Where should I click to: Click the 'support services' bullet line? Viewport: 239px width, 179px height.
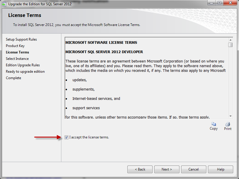coord(86,108)
